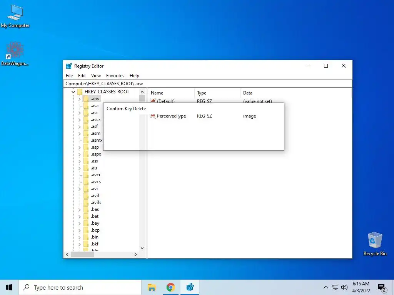
Task: Close the Registry Editor window
Action: point(344,66)
